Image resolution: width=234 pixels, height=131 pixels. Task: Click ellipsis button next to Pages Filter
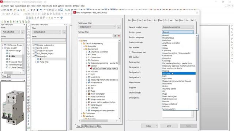[x=23, y=32]
